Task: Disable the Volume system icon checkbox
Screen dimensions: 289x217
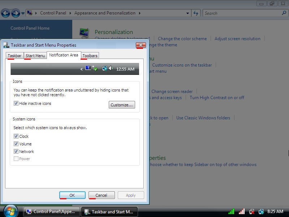Action: [x=16, y=144]
